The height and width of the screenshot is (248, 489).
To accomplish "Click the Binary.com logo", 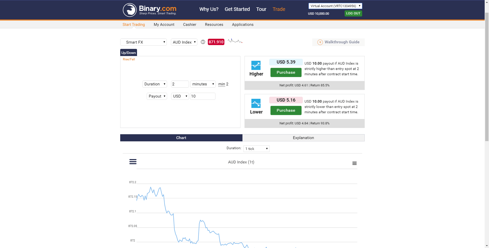I will pyautogui.click(x=150, y=10).
